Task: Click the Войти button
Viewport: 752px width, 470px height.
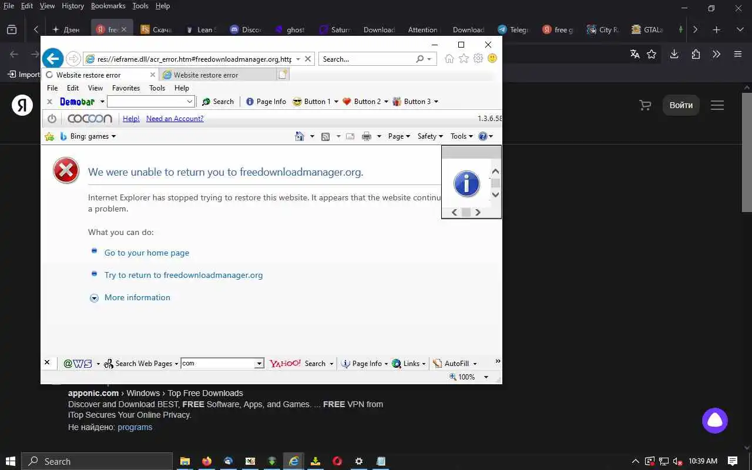Action: tap(681, 105)
